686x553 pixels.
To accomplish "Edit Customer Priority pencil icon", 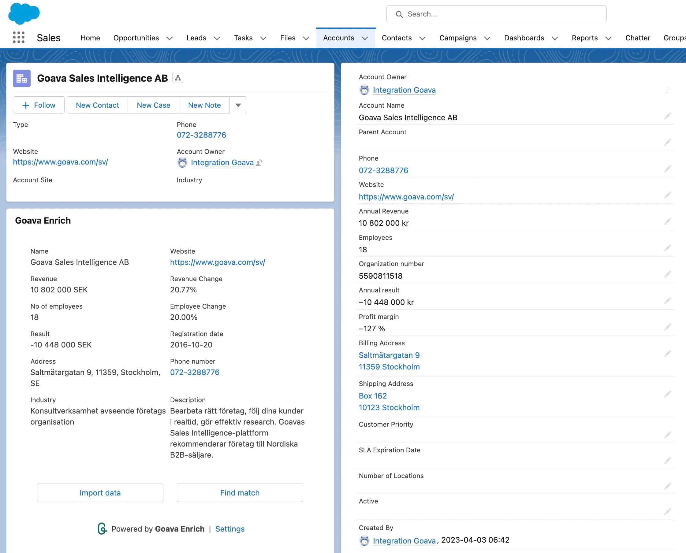I will [x=668, y=436].
